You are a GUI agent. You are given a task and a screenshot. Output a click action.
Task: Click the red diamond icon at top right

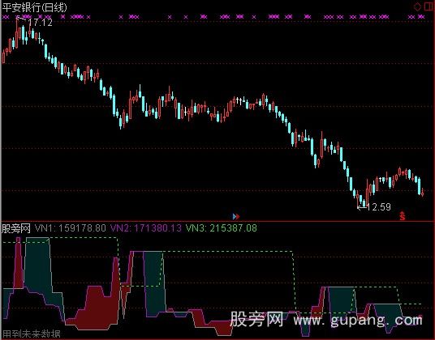[x=417, y=6]
